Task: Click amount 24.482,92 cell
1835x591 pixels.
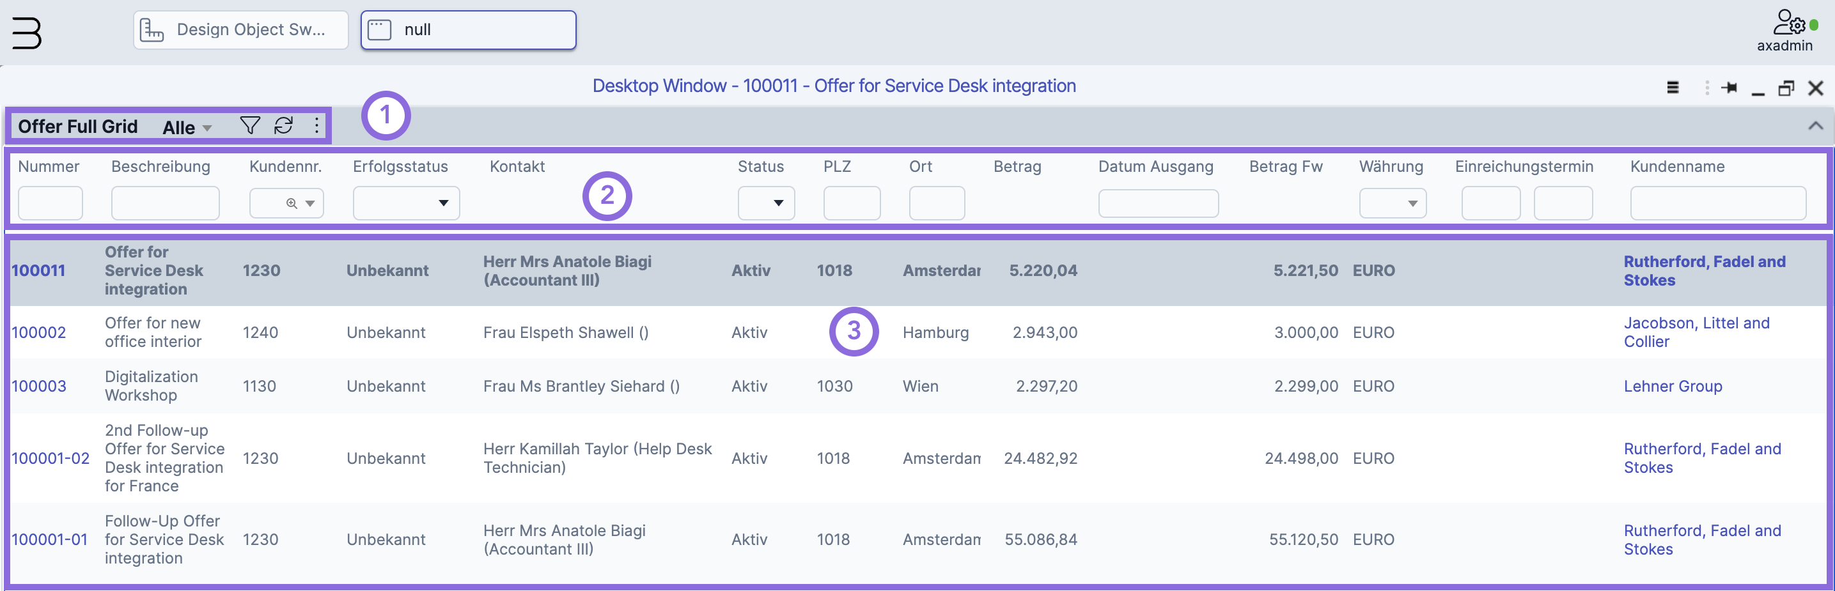Action: tap(1040, 459)
